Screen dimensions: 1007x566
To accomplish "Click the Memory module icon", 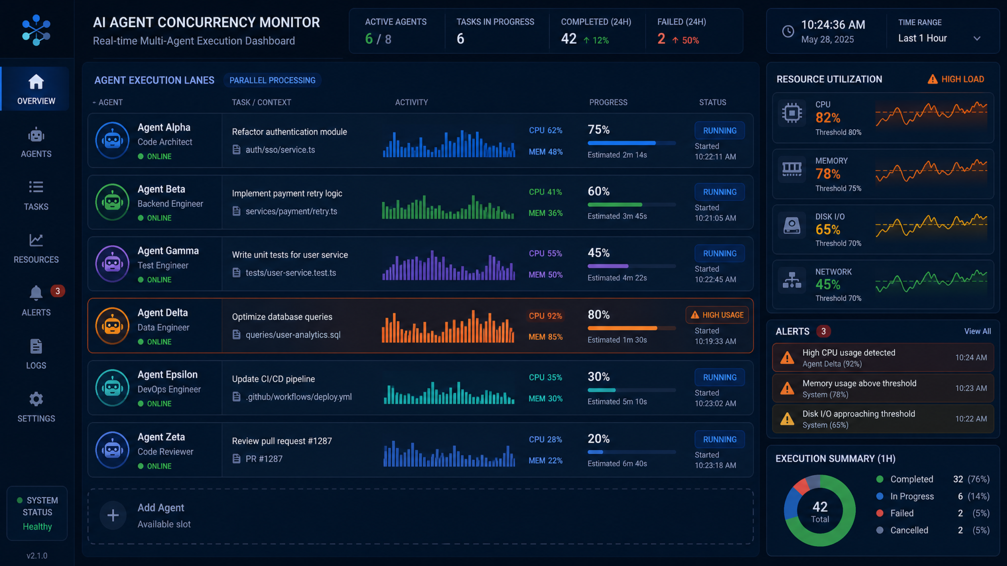I will coord(792,170).
